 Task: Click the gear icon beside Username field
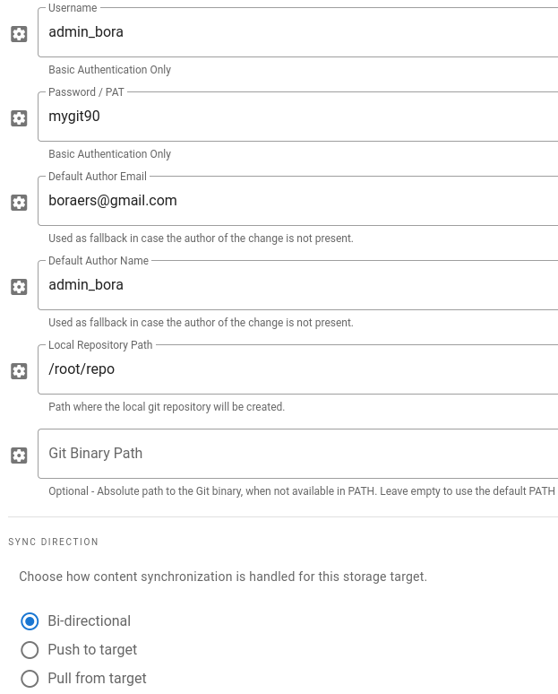coord(19,34)
